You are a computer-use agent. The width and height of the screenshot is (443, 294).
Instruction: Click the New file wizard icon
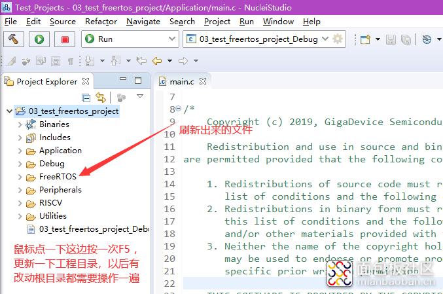pyautogui.click(x=365, y=39)
